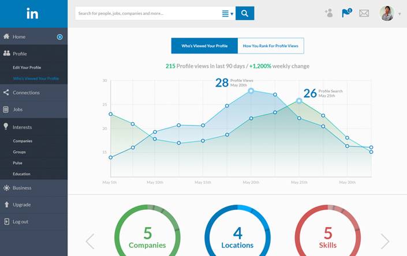Click the user profile avatar
The image size is (407, 256).
387,13
